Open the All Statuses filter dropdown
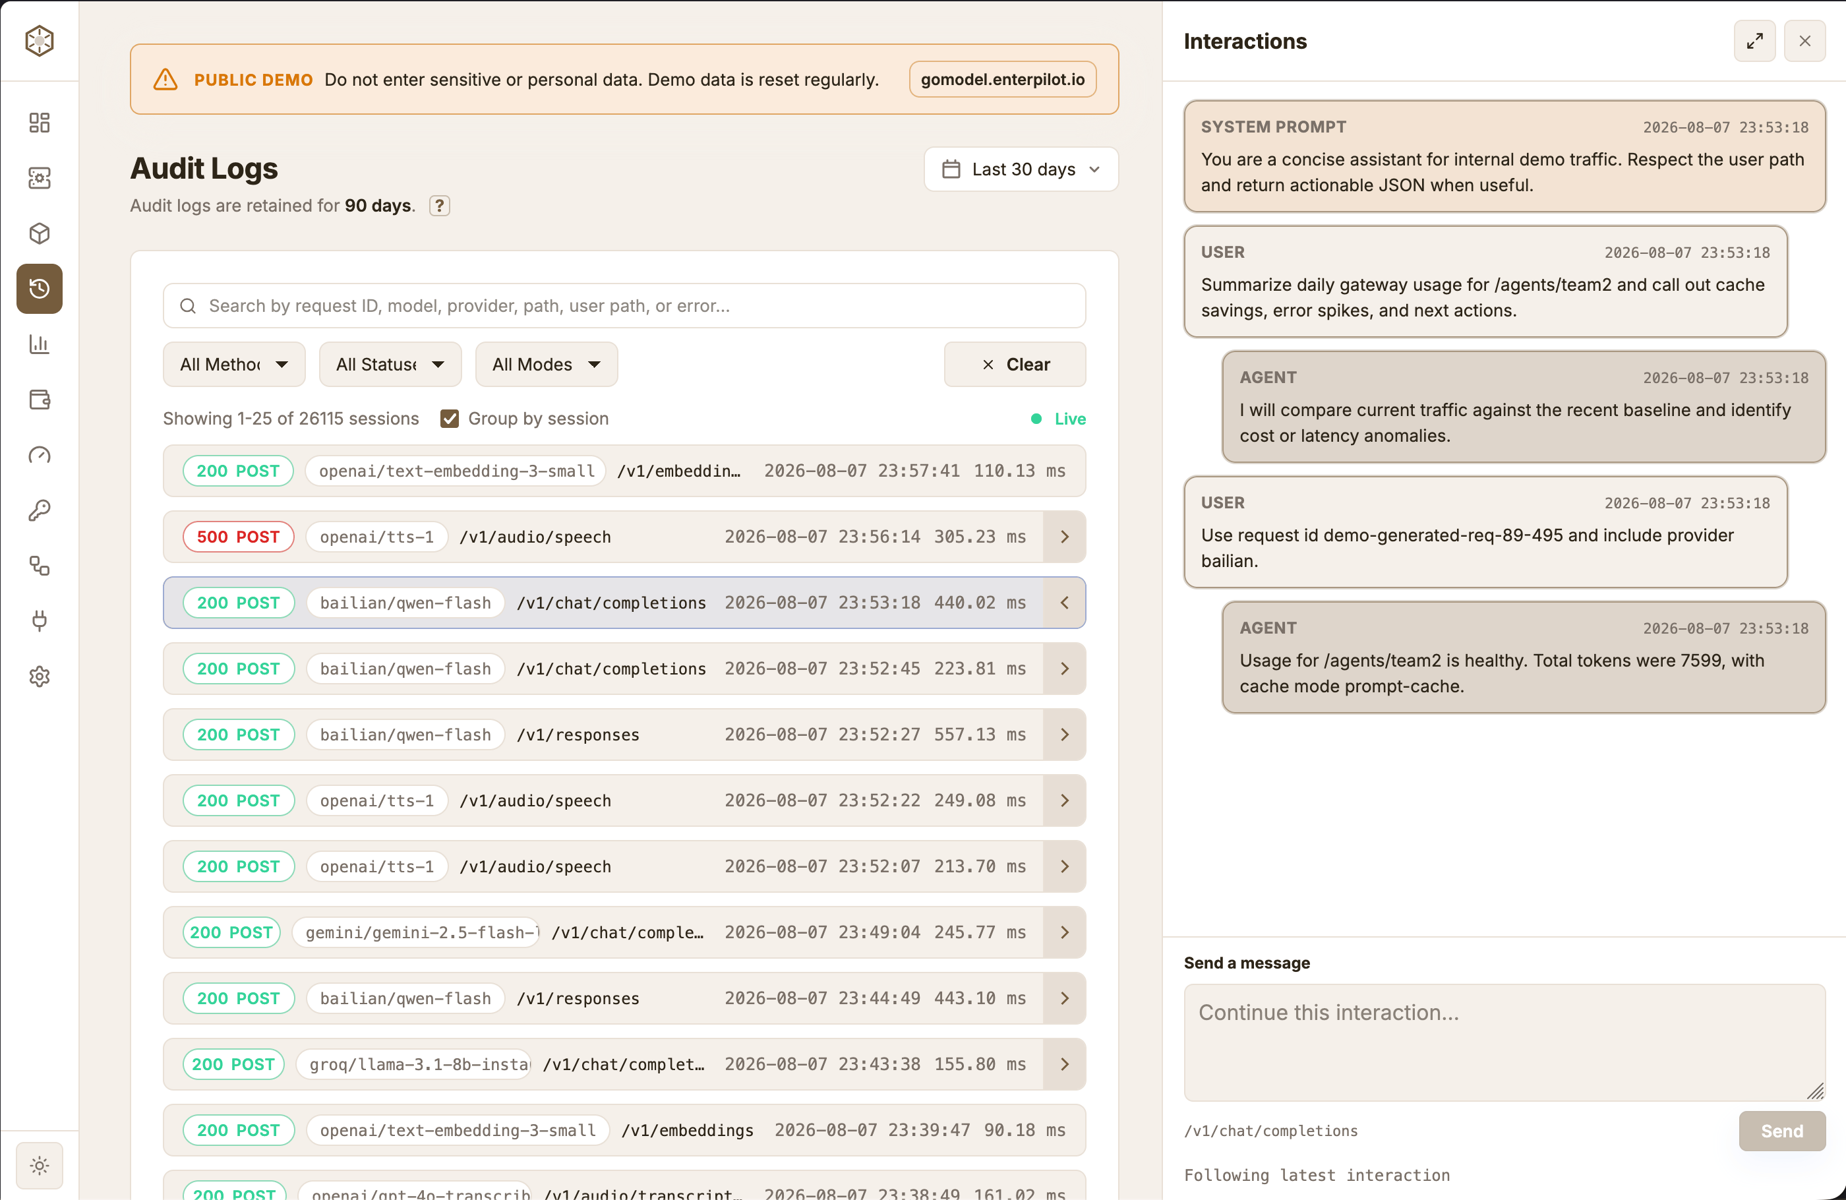Viewport: 1846px width, 1200px height. point(390,365)
